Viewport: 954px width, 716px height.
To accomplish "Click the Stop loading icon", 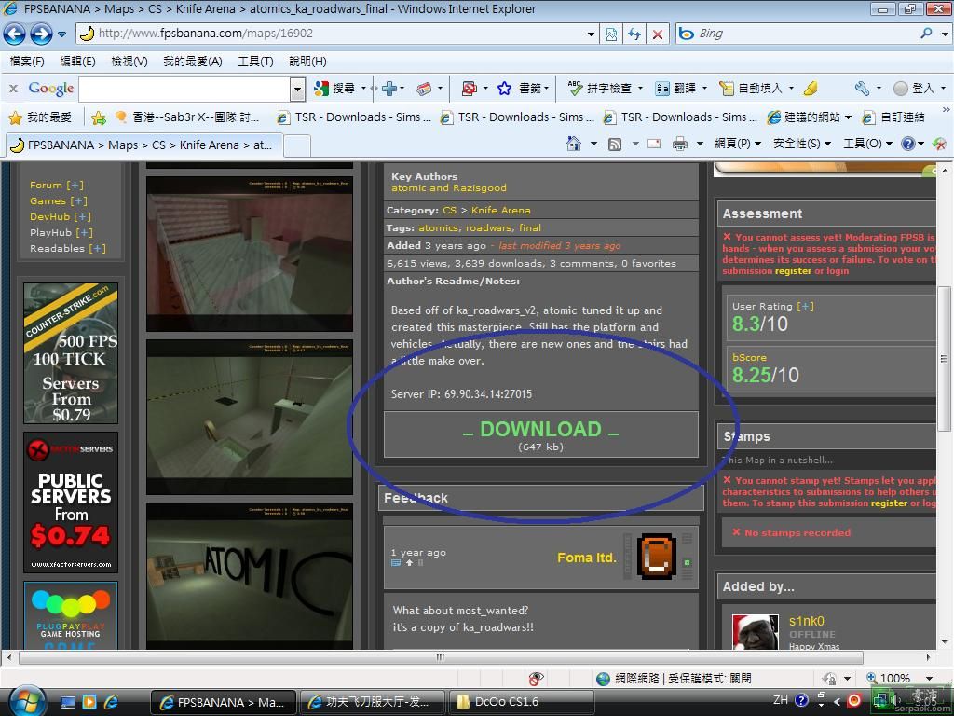I will (658, 34).
